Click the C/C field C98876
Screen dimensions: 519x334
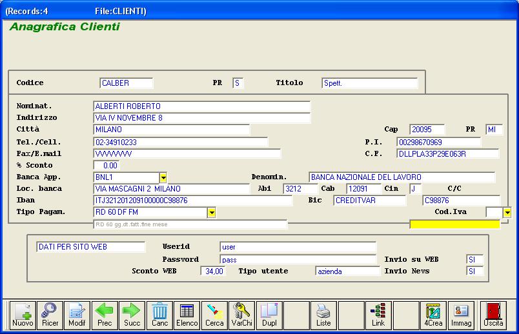(x=462, y=201)
